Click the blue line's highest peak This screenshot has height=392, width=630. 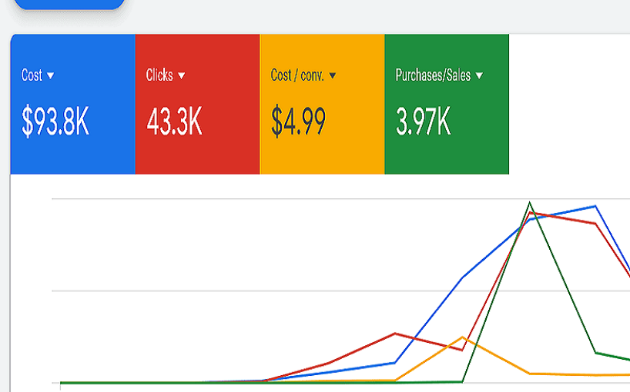(x=595, y=206)
